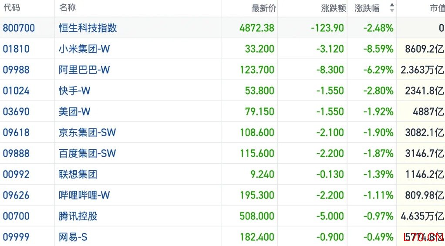Viewport: 445px width, 246px height.
Task: Select the price 508.000
Action: (257, 216)
